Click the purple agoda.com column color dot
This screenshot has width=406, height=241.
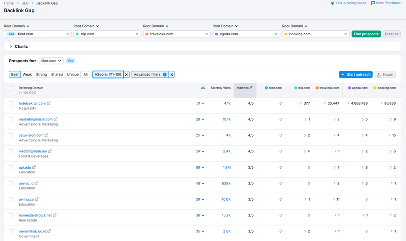pyautogui.click(x=349, y=88)
